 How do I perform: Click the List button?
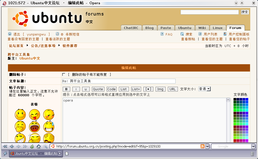pos(124,89)
